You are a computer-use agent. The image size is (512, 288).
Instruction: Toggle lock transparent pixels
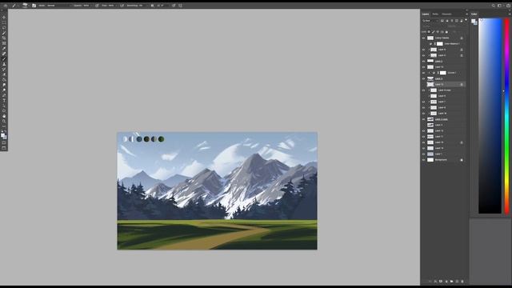coord(429,32)
